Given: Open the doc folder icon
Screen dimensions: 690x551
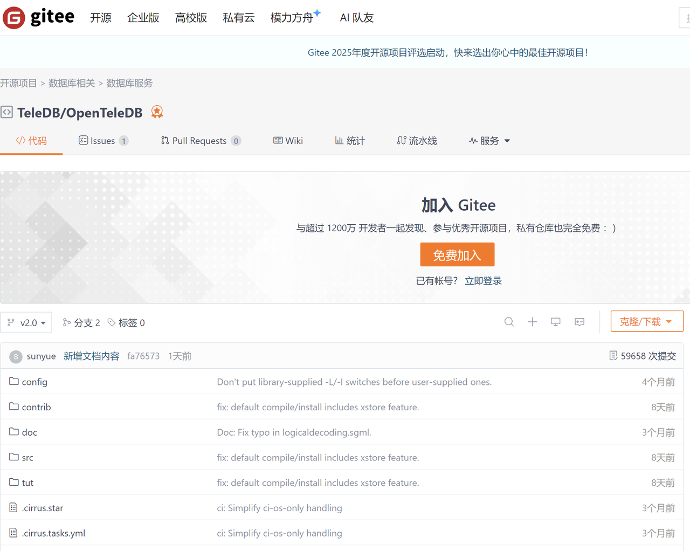Looking at the screenshot, I should 15,432.
